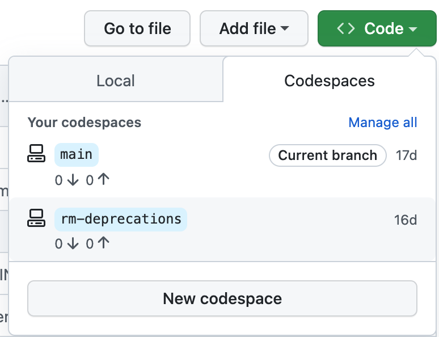The height and width of the screenshot is (337, 439).
Task: Click the up arrow under main branch
Action: (x=104, y=179)
